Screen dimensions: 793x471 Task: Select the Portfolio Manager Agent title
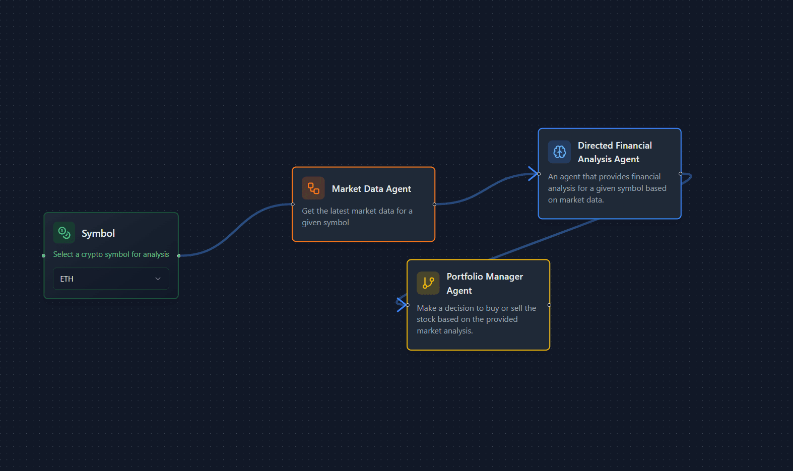[485, 283]
